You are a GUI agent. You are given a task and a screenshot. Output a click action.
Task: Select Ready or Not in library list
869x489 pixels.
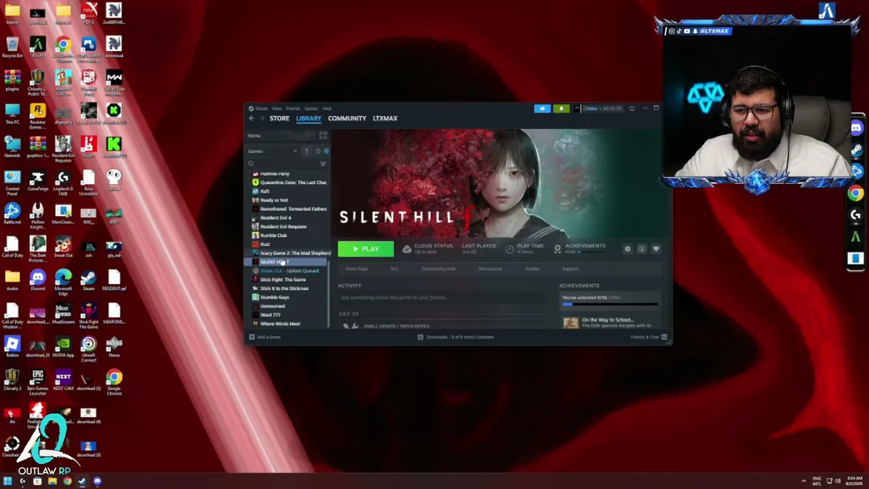point(274,200)
